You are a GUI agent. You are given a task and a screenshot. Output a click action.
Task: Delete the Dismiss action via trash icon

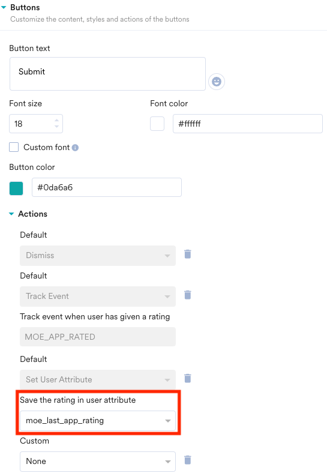coord(188,254)
